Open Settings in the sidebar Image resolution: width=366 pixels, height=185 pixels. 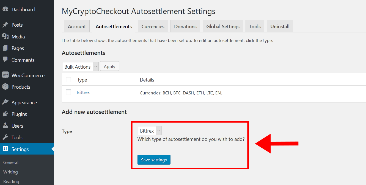pyautogui.click(x=27, y=149)
